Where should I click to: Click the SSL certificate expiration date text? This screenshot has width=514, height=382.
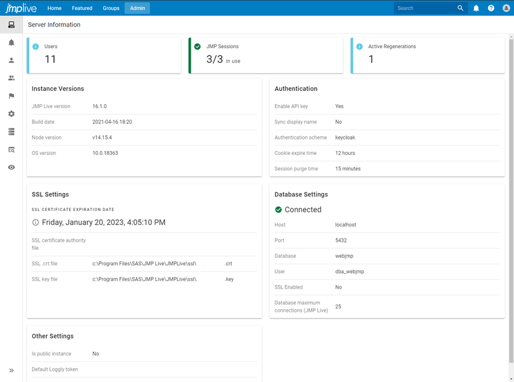[x=103, y=222]
